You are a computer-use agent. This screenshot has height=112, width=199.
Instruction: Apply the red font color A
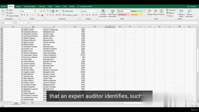pyautogui.click(x=42, y=15)
